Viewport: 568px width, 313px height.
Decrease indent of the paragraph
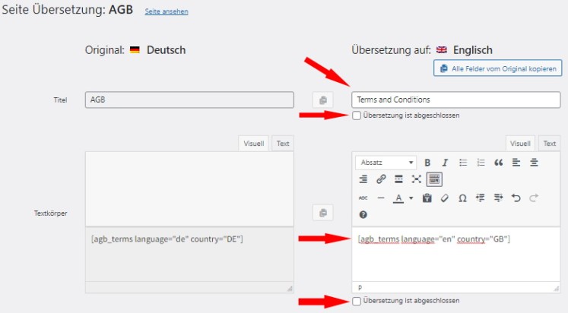481,198
